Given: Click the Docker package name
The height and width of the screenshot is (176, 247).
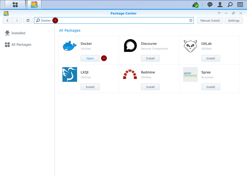Looking at the screenshot, I should (86, 44).
